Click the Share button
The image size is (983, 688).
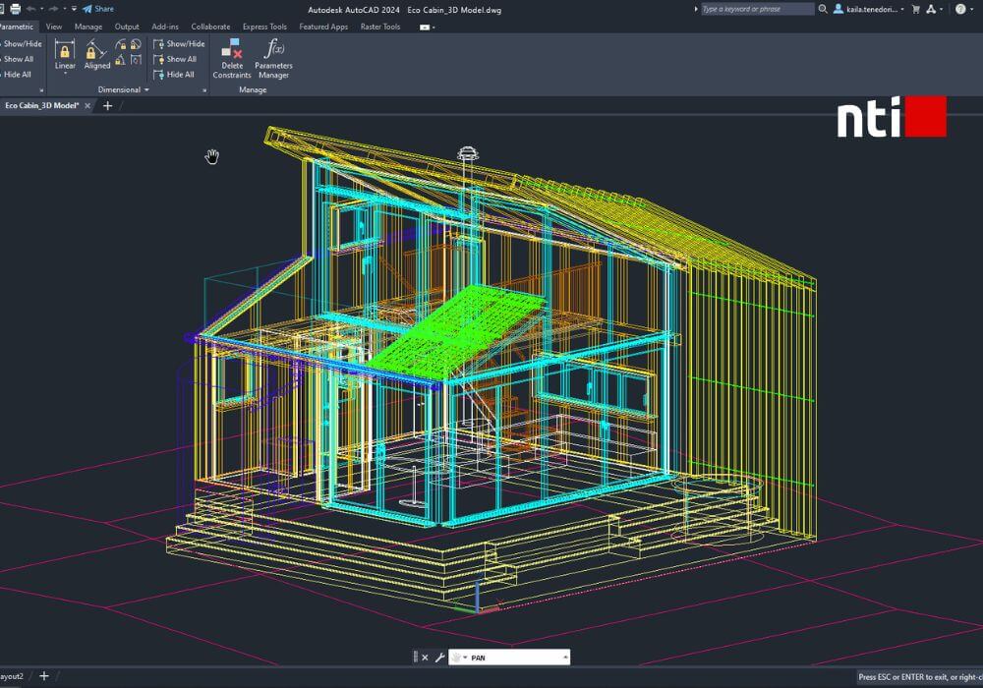click(x=98, y=9)
